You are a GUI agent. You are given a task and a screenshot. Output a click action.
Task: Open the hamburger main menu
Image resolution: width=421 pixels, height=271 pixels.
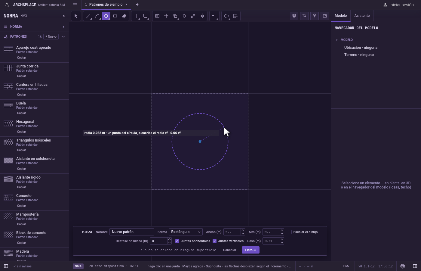(75, 5)
